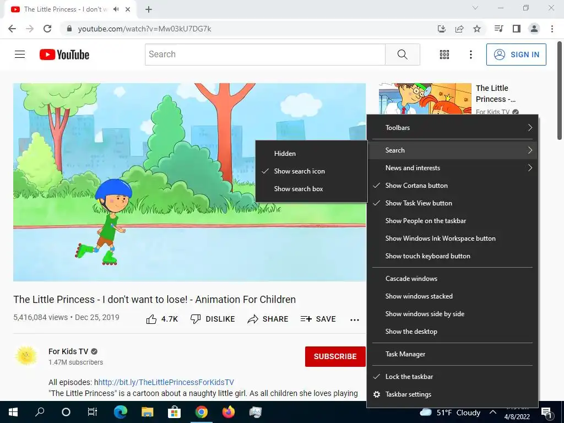Select Show search icon option
The image size is (564, 423).
click(312, 171)
